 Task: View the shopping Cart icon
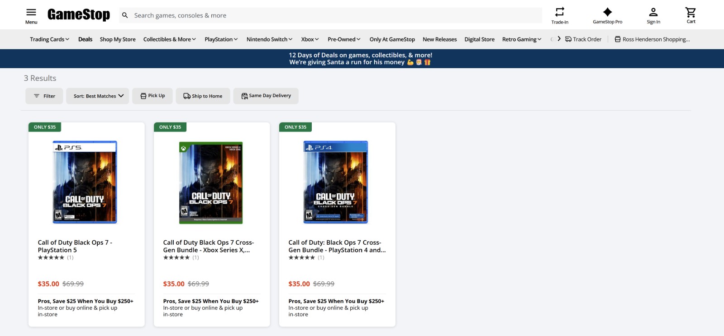tap(691, 12)
